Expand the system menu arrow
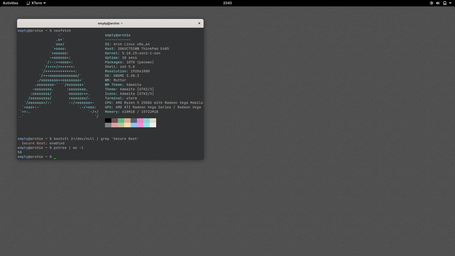 click(x=450, y=3)
